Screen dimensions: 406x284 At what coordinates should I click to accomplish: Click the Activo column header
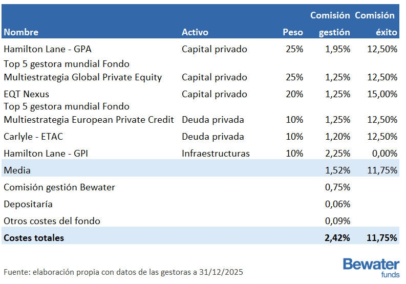click(195, 32)
